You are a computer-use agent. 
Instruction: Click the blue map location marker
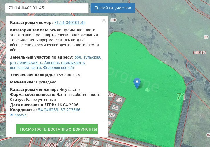tap(137, 83)
